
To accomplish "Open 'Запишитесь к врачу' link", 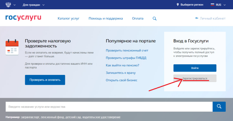I will click(121, 73).
